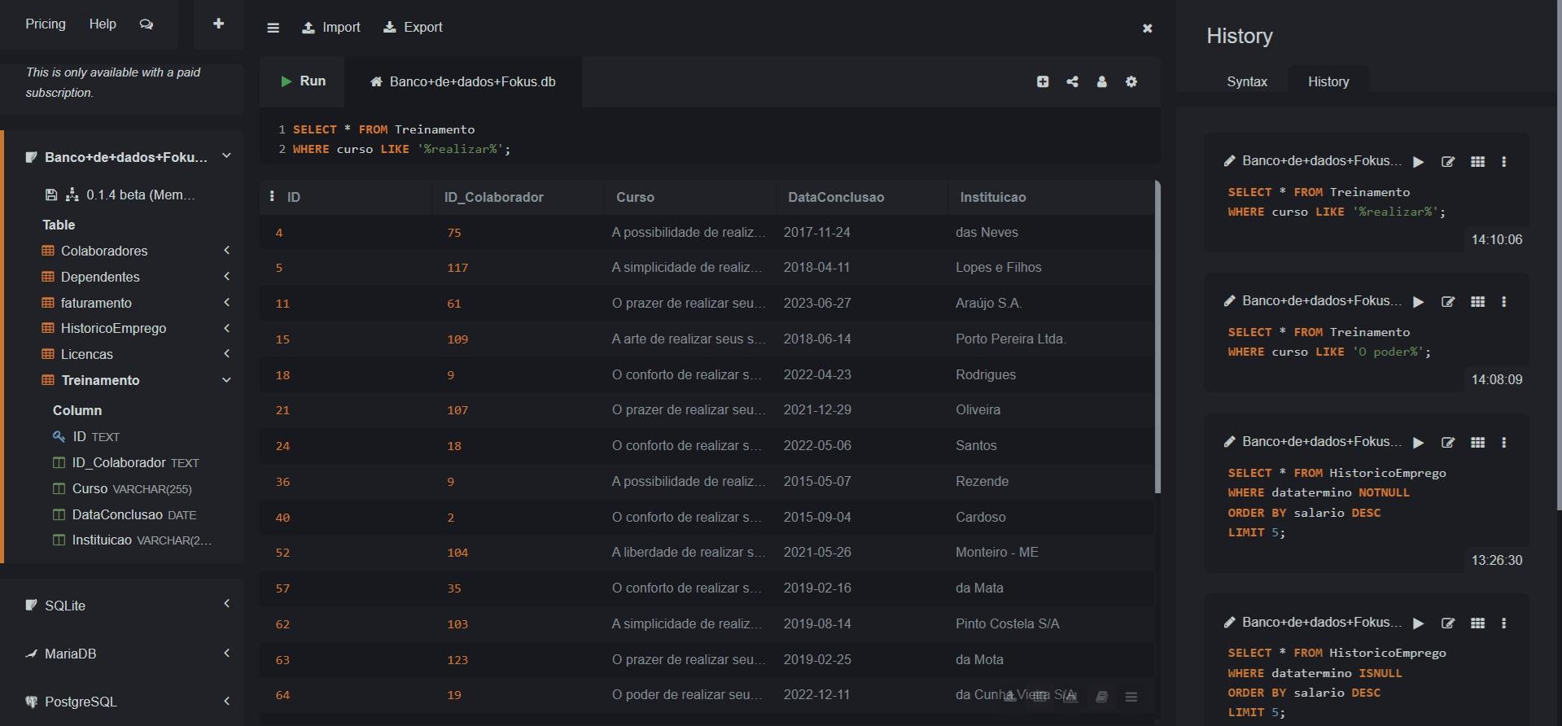Click inside the SQL query editor
Screen dimensions: 1562x726
710,139
